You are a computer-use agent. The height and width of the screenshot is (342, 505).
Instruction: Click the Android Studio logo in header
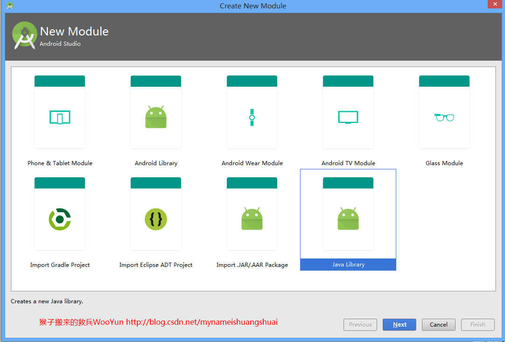pos(24,35)
